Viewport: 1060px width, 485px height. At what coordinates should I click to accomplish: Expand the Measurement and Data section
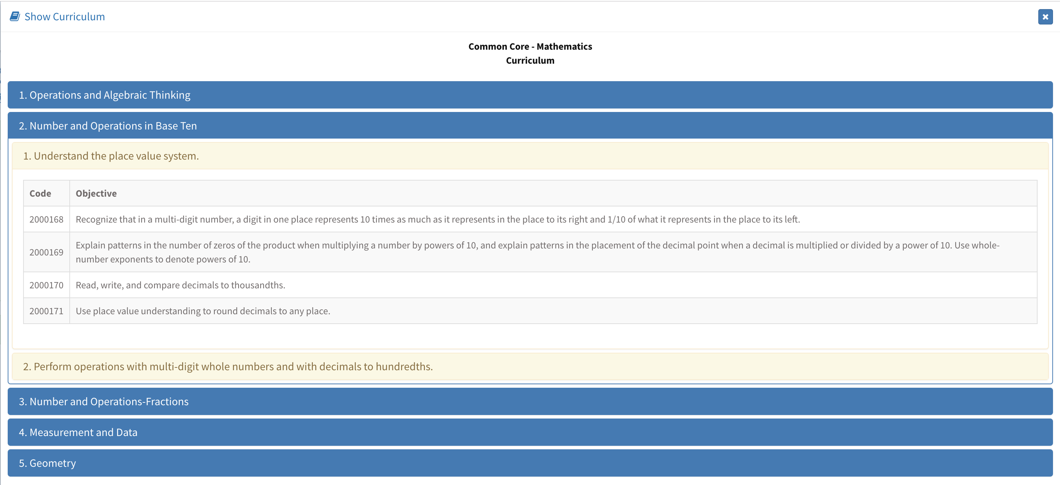(78, 432)
